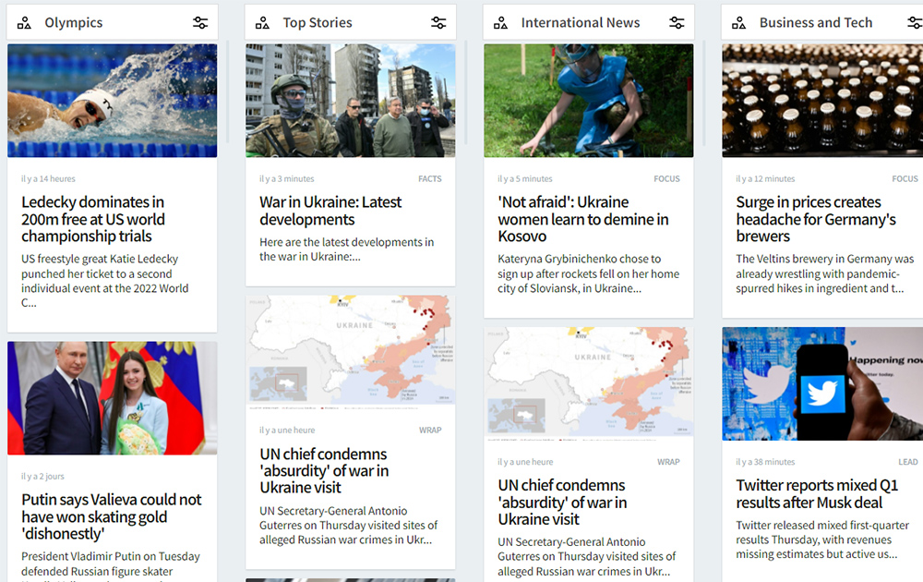
Task: Click the beer bottles photo thumbnail
Action: tap(822, 101)
